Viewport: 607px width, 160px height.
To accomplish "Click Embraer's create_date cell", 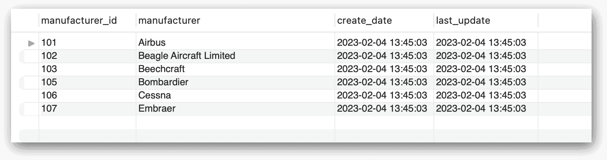I will [x=384, y=109].
